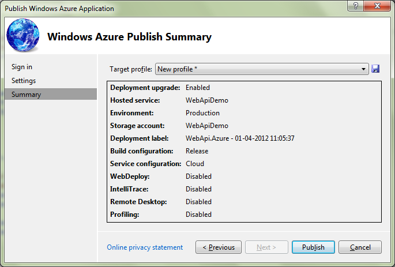Click the disabled Next button
Screen dimensions: 395x267
point(266,247)
